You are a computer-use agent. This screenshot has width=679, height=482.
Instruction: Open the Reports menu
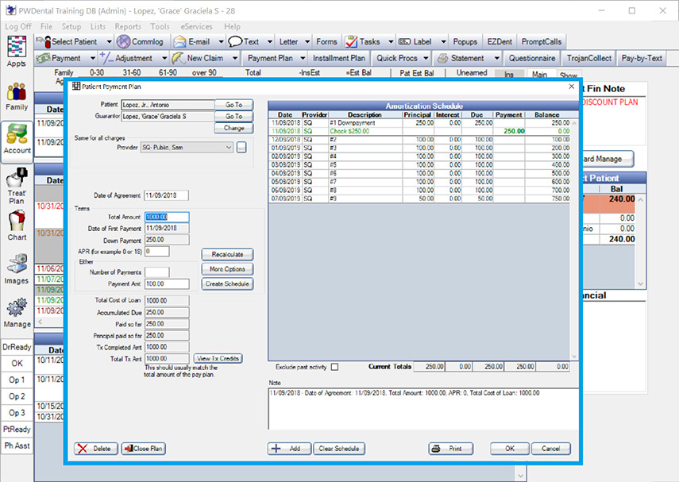128,26
